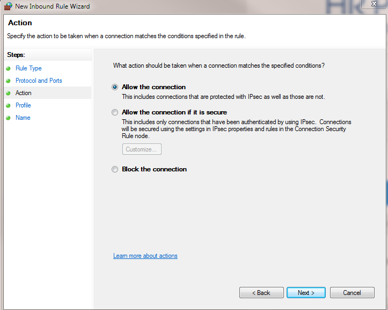The width and height of the screenshot is (388, 310).
Task: Select the "Block the connection" option
Action: pos(115,169)
